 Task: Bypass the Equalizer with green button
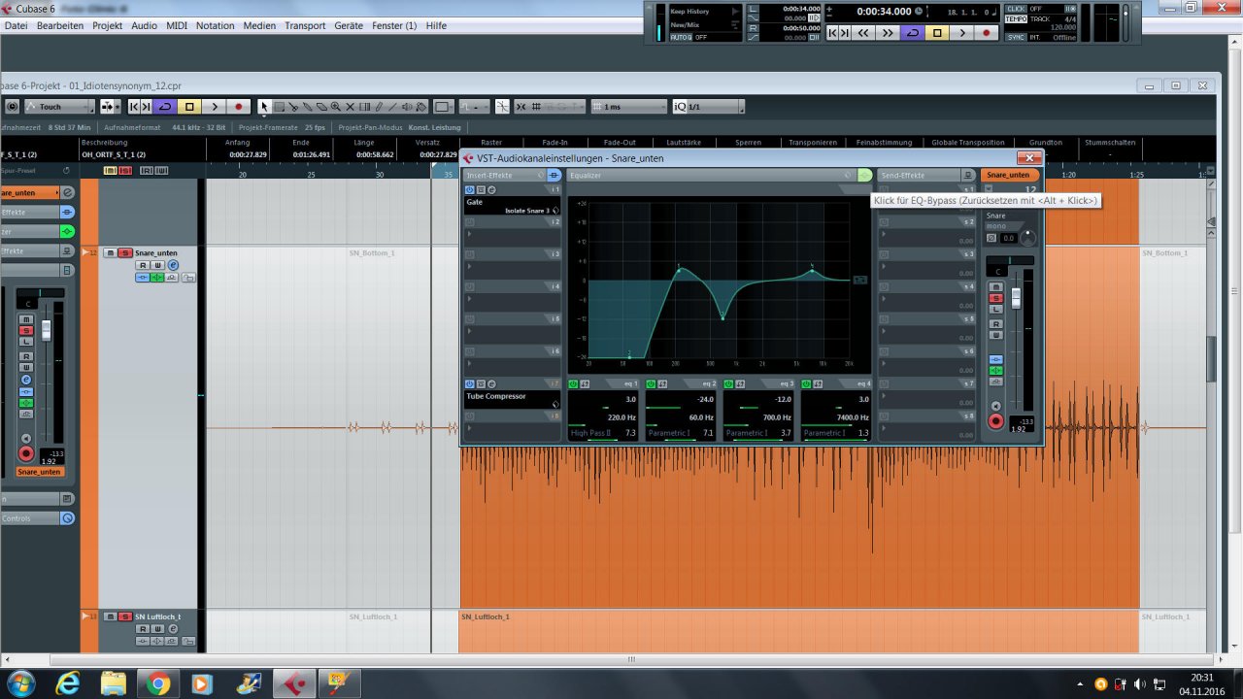(865, 176)
